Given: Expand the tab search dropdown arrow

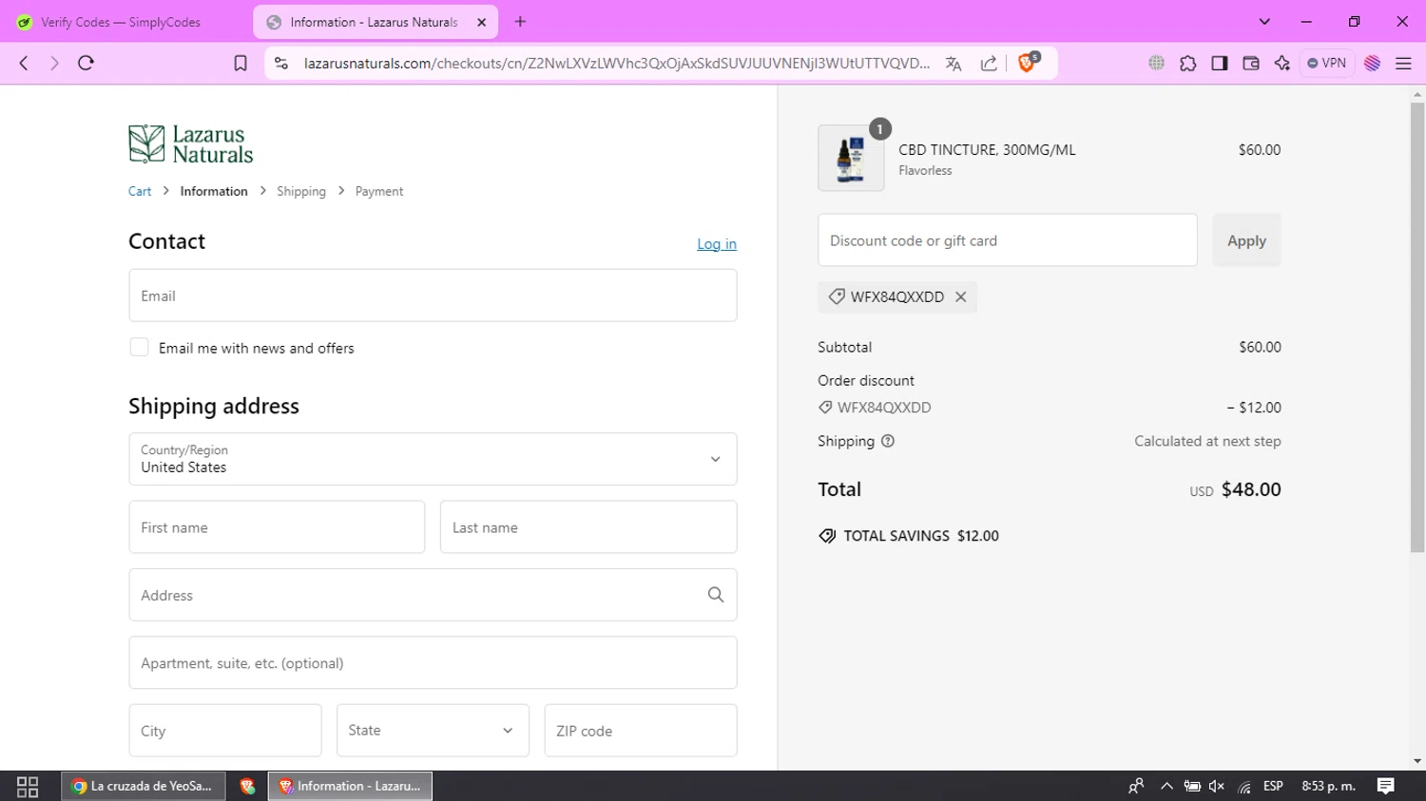Looking at the screenshot, I should [1264, 22].
